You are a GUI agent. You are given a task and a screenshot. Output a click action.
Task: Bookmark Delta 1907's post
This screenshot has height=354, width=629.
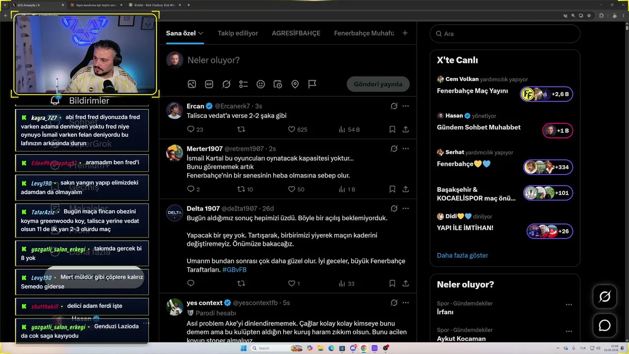[392, 283]
